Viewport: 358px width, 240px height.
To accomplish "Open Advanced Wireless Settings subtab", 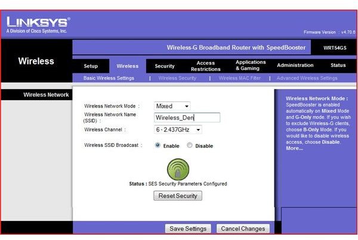I will (x=307, y=78).
